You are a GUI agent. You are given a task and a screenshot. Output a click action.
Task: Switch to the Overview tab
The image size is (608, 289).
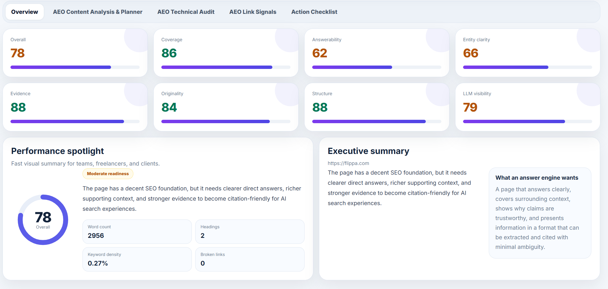[x=25, y=12]
